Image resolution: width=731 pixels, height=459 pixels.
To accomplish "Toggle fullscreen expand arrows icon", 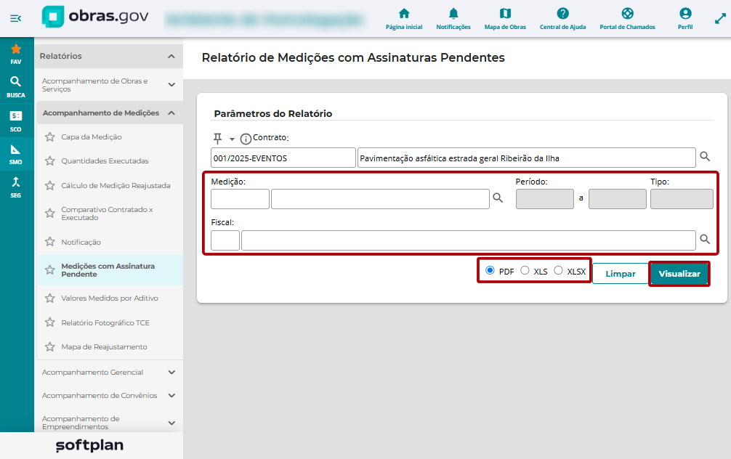I will (720, 19).
